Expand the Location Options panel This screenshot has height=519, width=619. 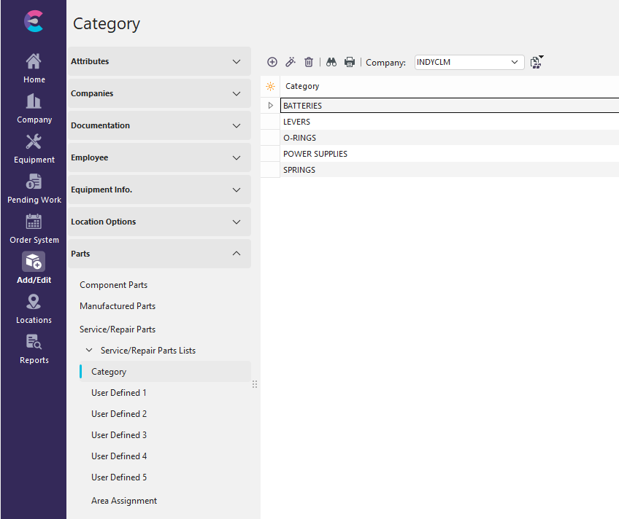pyautogui.click(x=159, y=222)
